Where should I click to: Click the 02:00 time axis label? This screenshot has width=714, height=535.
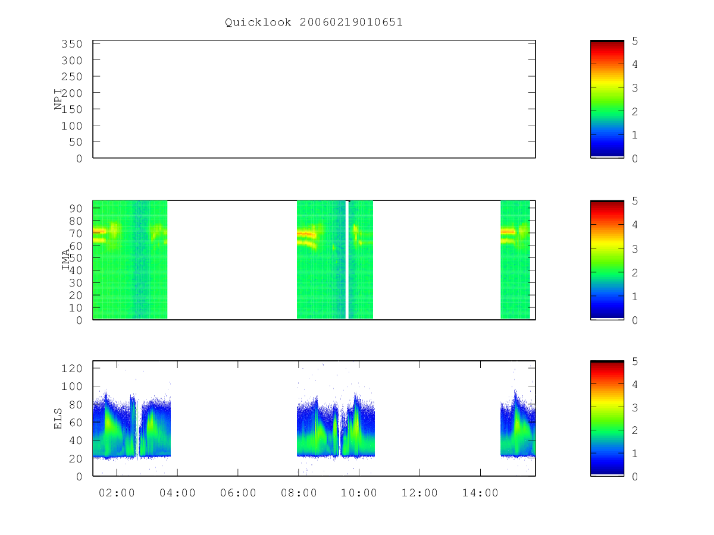pyautogui.click(x=117, y=493)
